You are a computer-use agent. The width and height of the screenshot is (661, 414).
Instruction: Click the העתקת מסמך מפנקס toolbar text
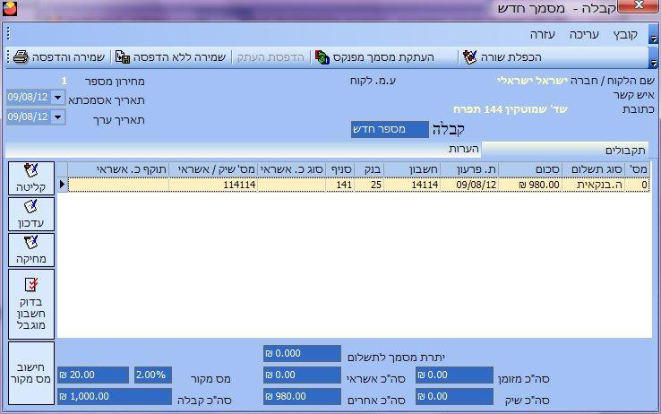coord(383,57)
